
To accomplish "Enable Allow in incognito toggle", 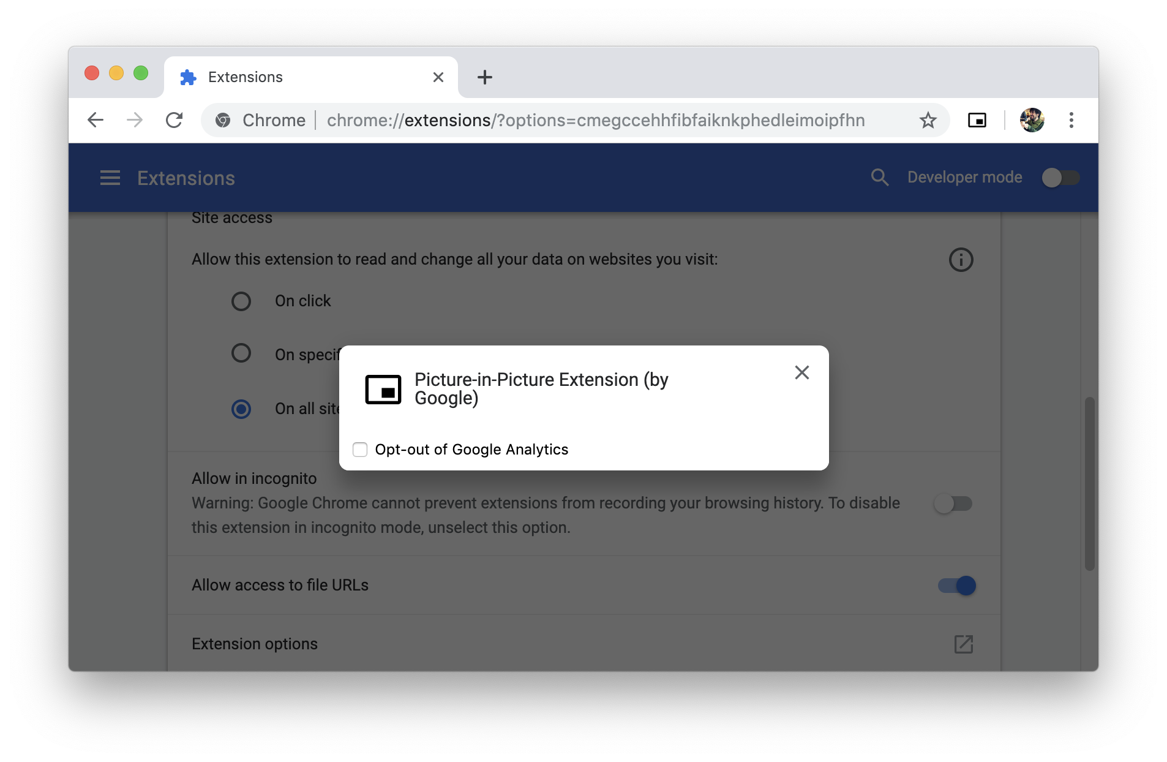I will [953, 504].
